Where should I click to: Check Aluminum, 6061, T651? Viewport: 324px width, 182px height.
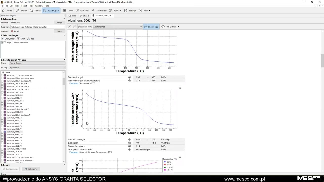2,135
